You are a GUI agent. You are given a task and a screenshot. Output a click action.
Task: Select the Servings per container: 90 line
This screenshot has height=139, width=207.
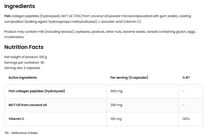click(x=24, y=62)
